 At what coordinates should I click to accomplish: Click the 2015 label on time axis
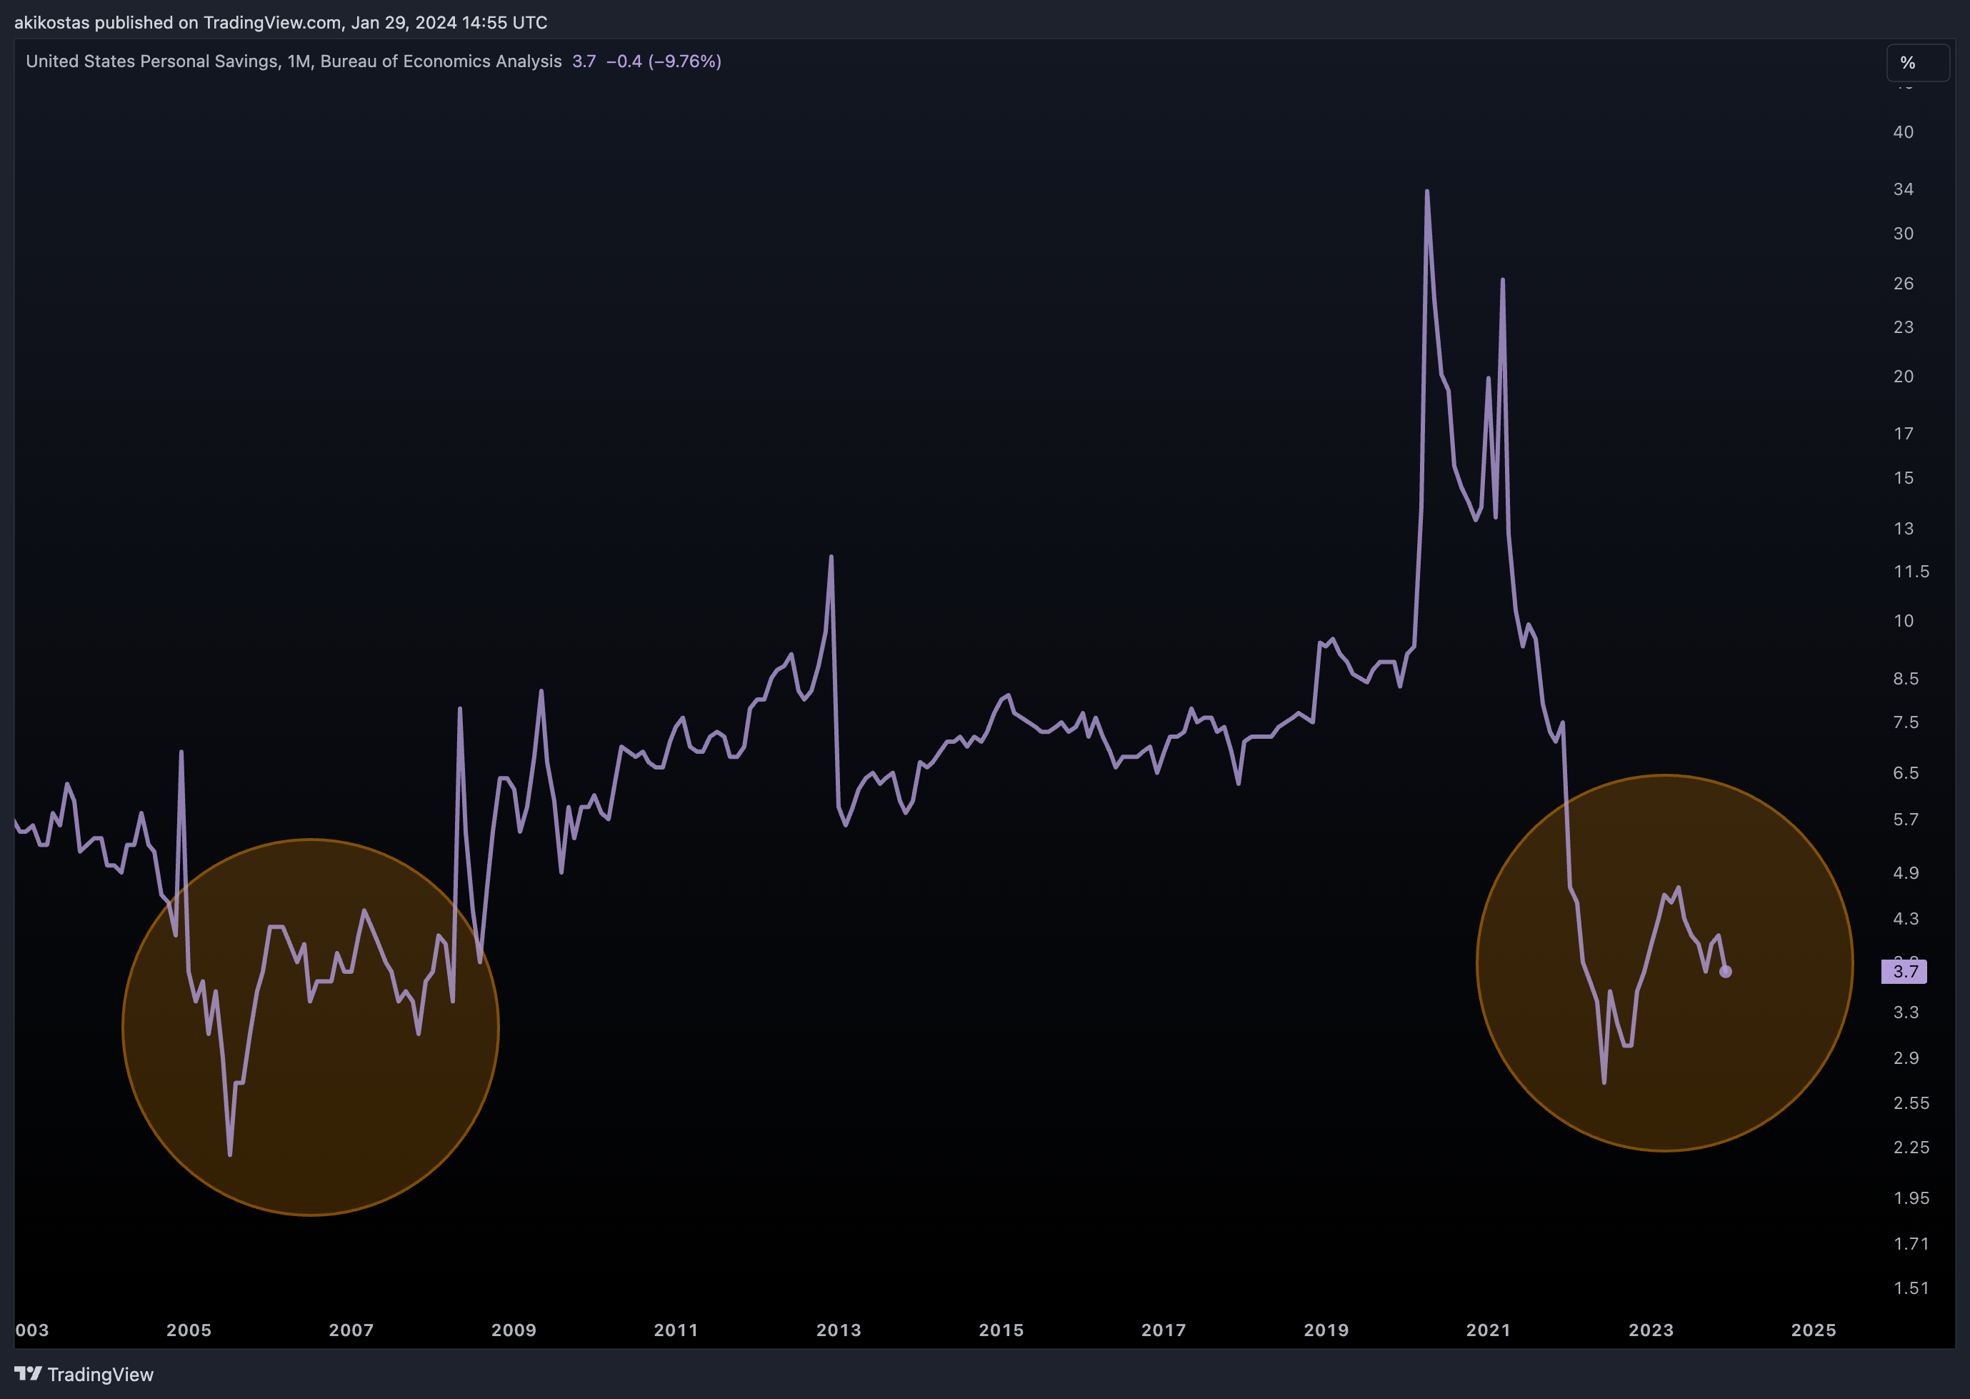[x=1001, y=1330]
